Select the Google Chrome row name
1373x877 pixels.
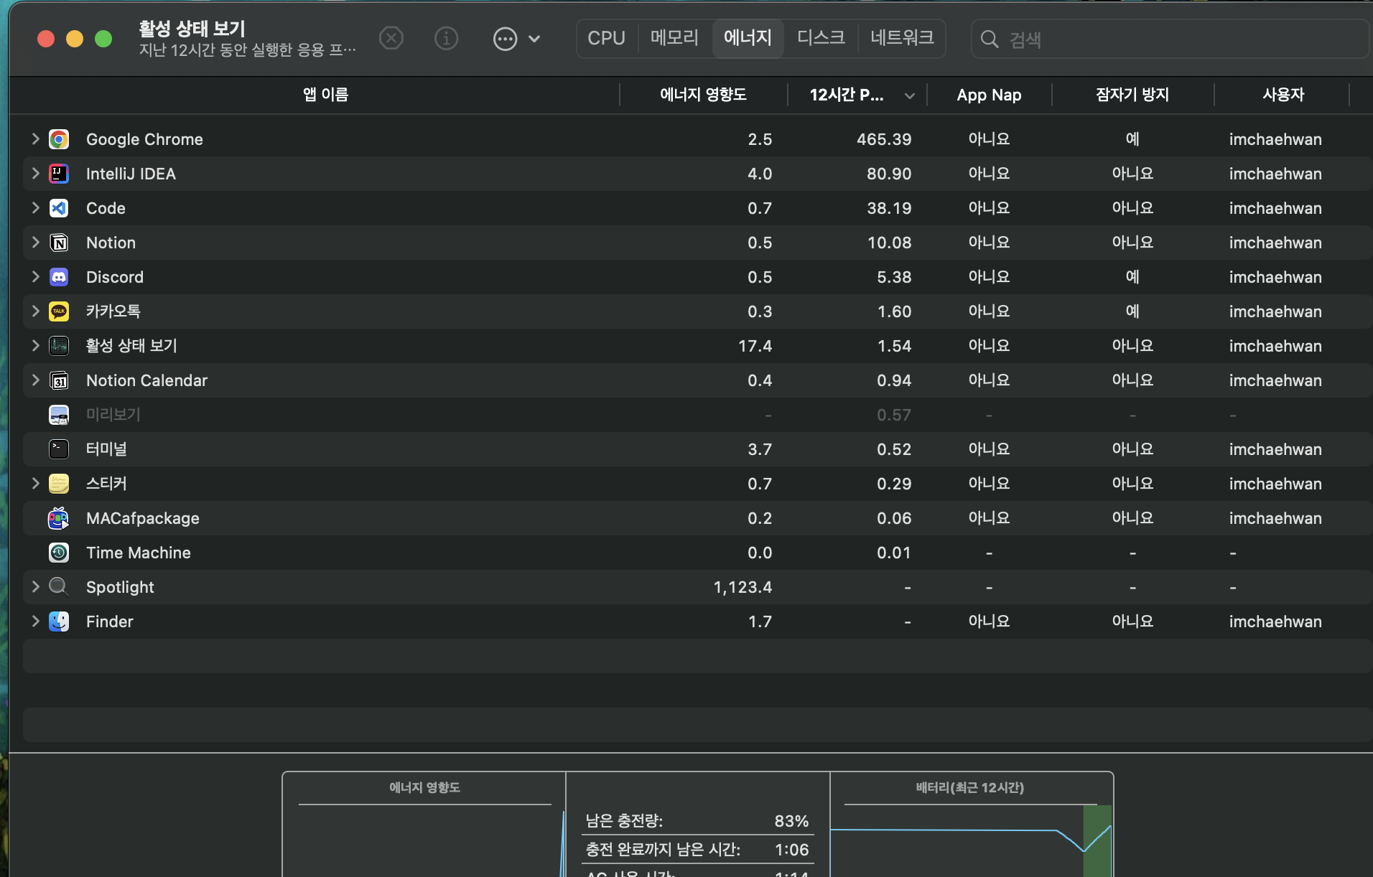144,139
